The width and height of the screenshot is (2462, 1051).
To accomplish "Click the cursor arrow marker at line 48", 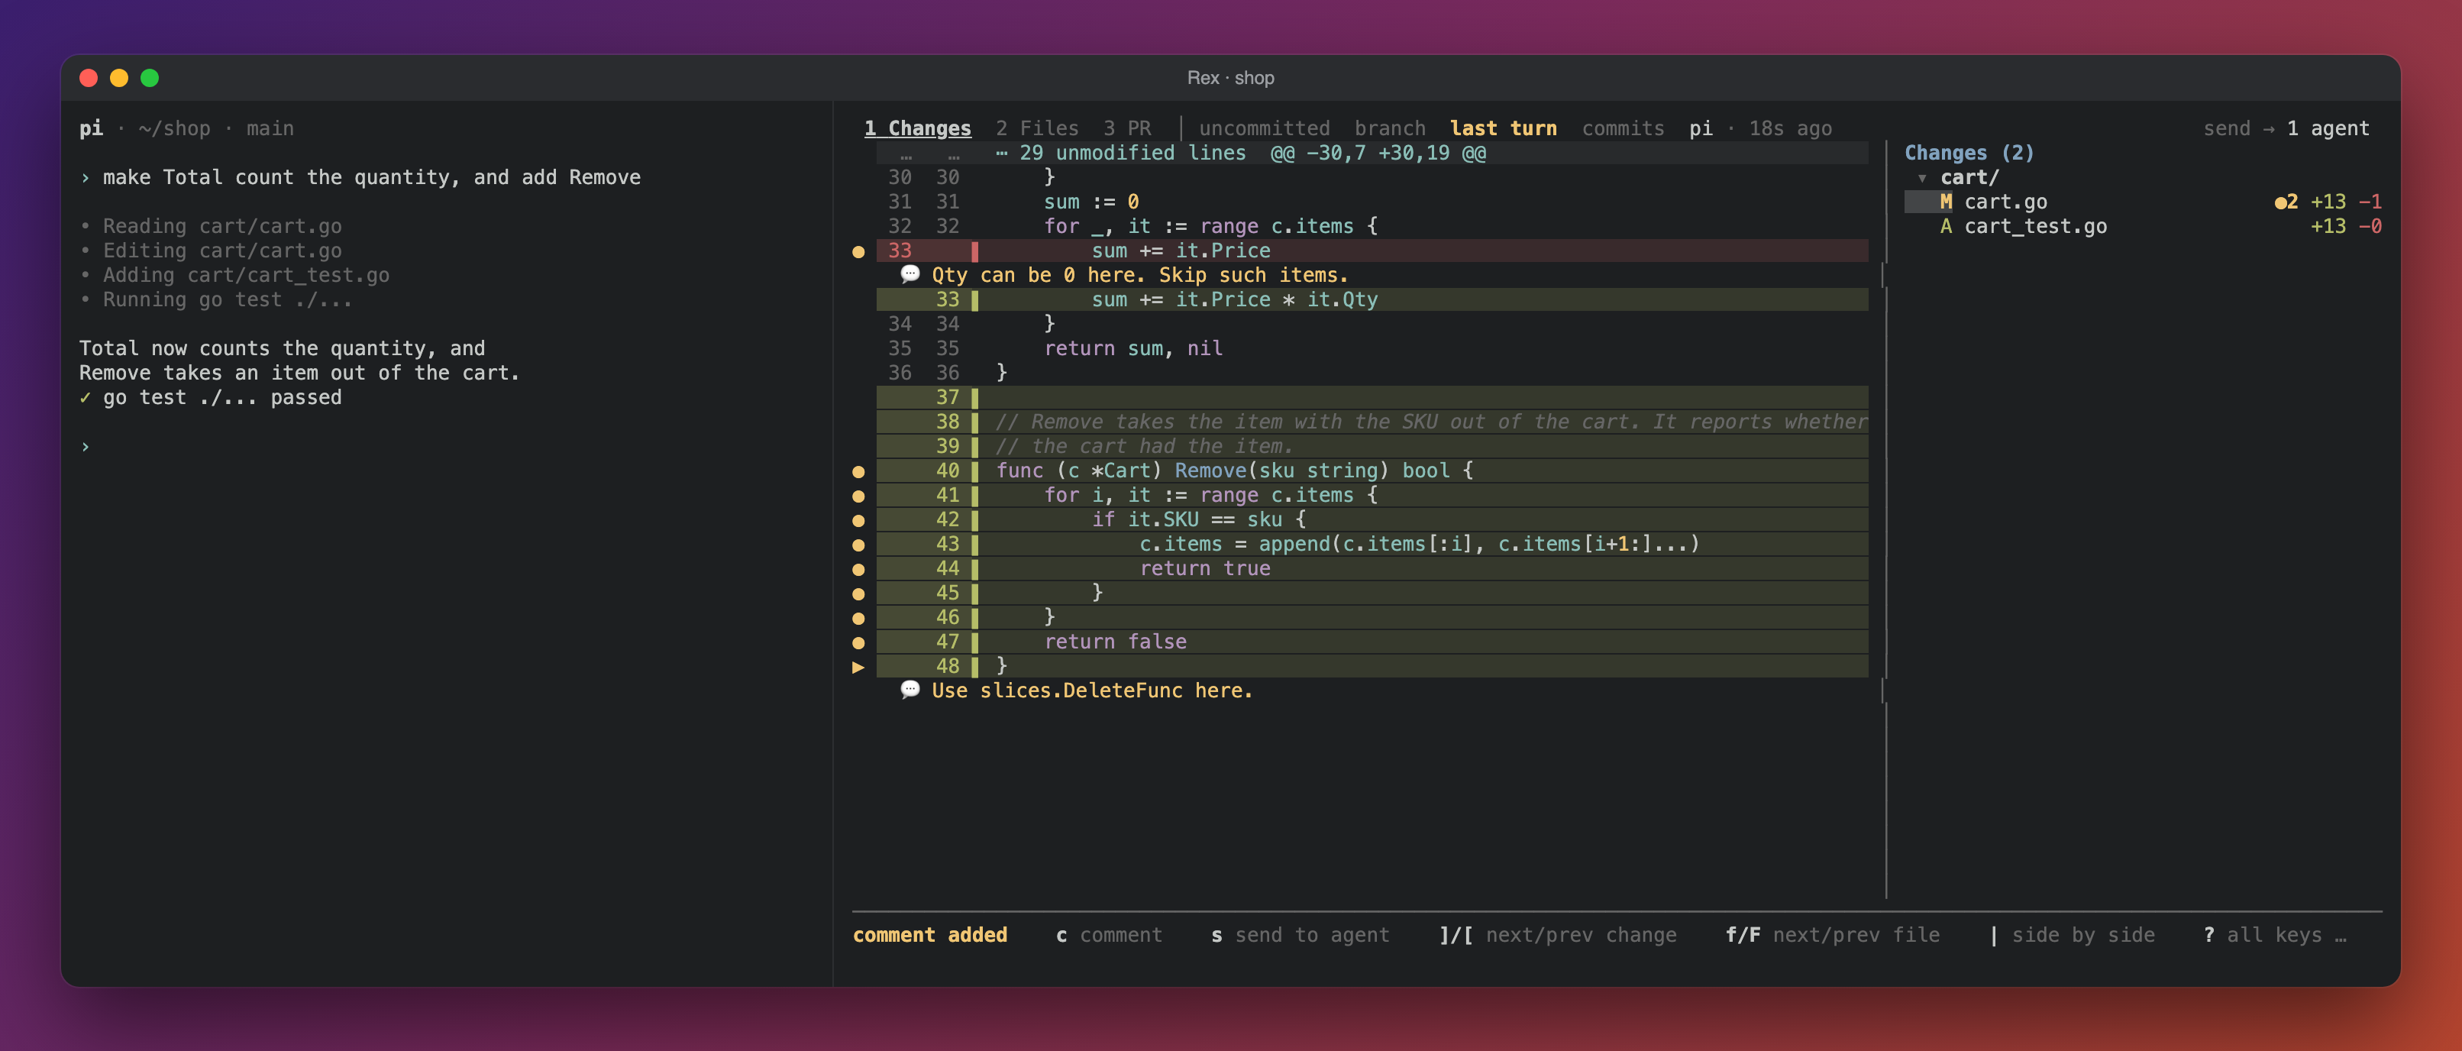I will [858, 667].
